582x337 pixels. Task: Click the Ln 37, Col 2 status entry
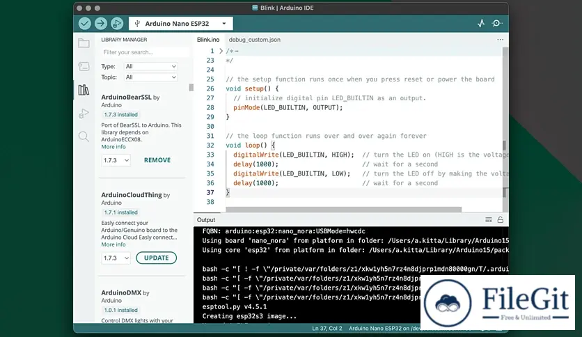coord(327,329)
